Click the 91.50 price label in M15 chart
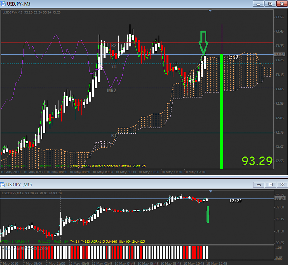This screenshot has height=265, width=288. (x=280, y=231)
